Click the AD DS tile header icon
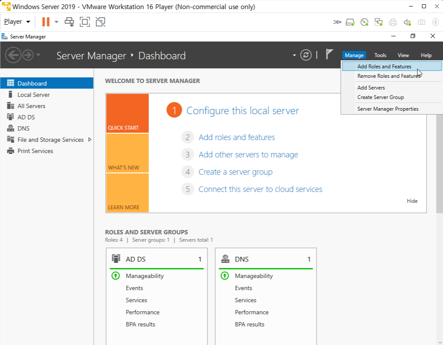The width and height of the screenshot is (443, 345). [x=116, y=259]
